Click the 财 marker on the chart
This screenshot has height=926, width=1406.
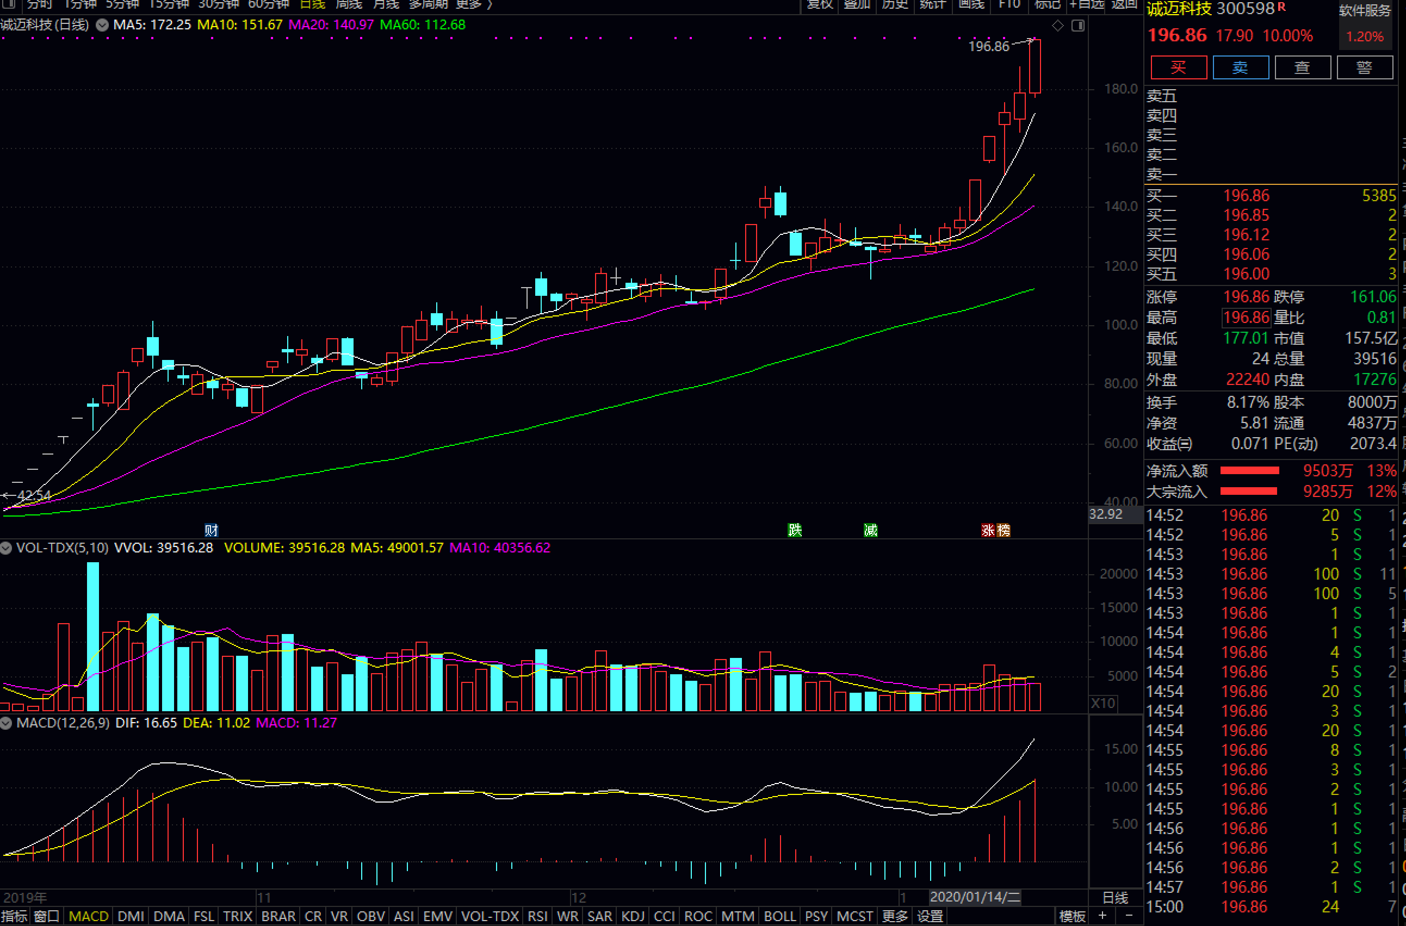211,530
